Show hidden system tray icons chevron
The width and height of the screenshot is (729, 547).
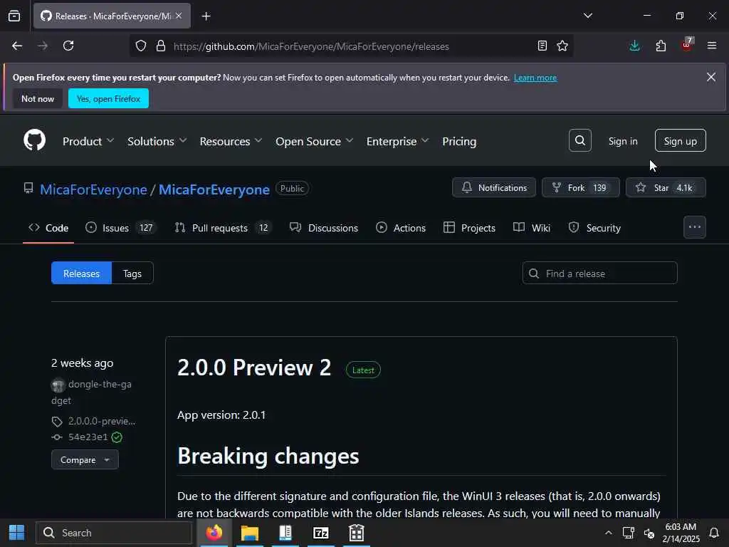click(x=608, y=533)
